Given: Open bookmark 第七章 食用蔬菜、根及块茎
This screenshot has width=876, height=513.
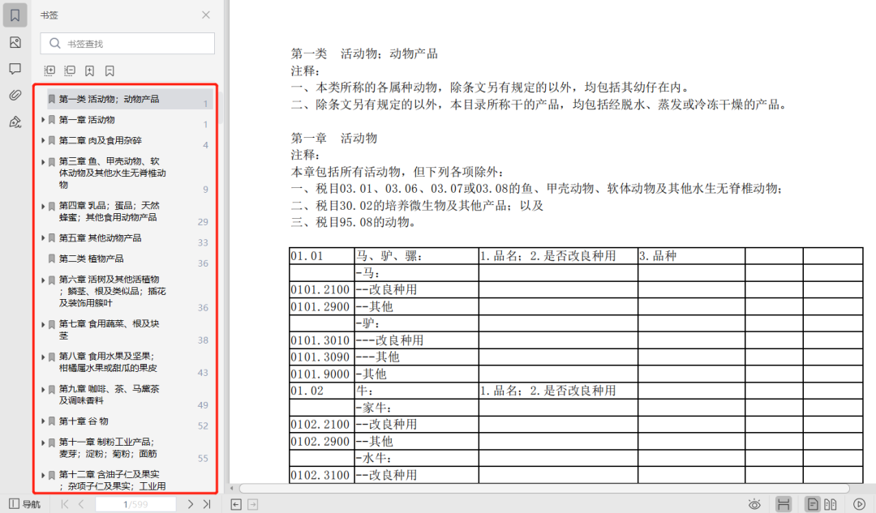Looking at the screenshot, I should (x=109, y=329).
